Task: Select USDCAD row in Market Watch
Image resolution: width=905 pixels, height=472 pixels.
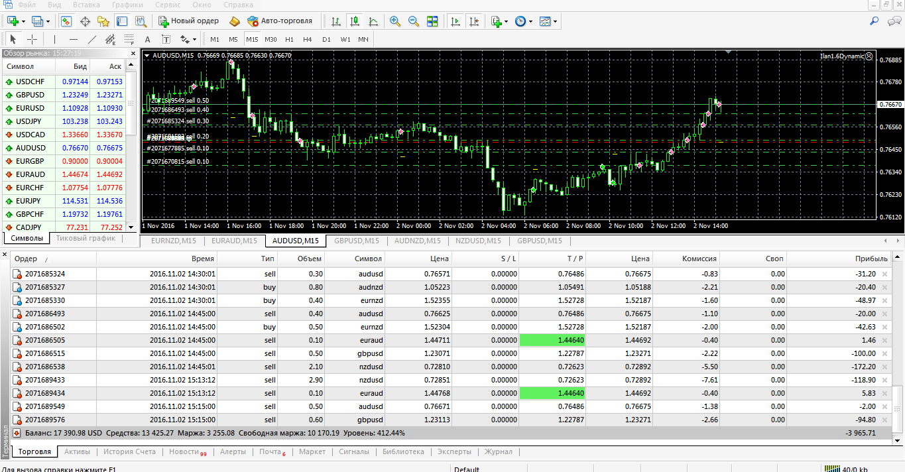Action: (64, 135)
